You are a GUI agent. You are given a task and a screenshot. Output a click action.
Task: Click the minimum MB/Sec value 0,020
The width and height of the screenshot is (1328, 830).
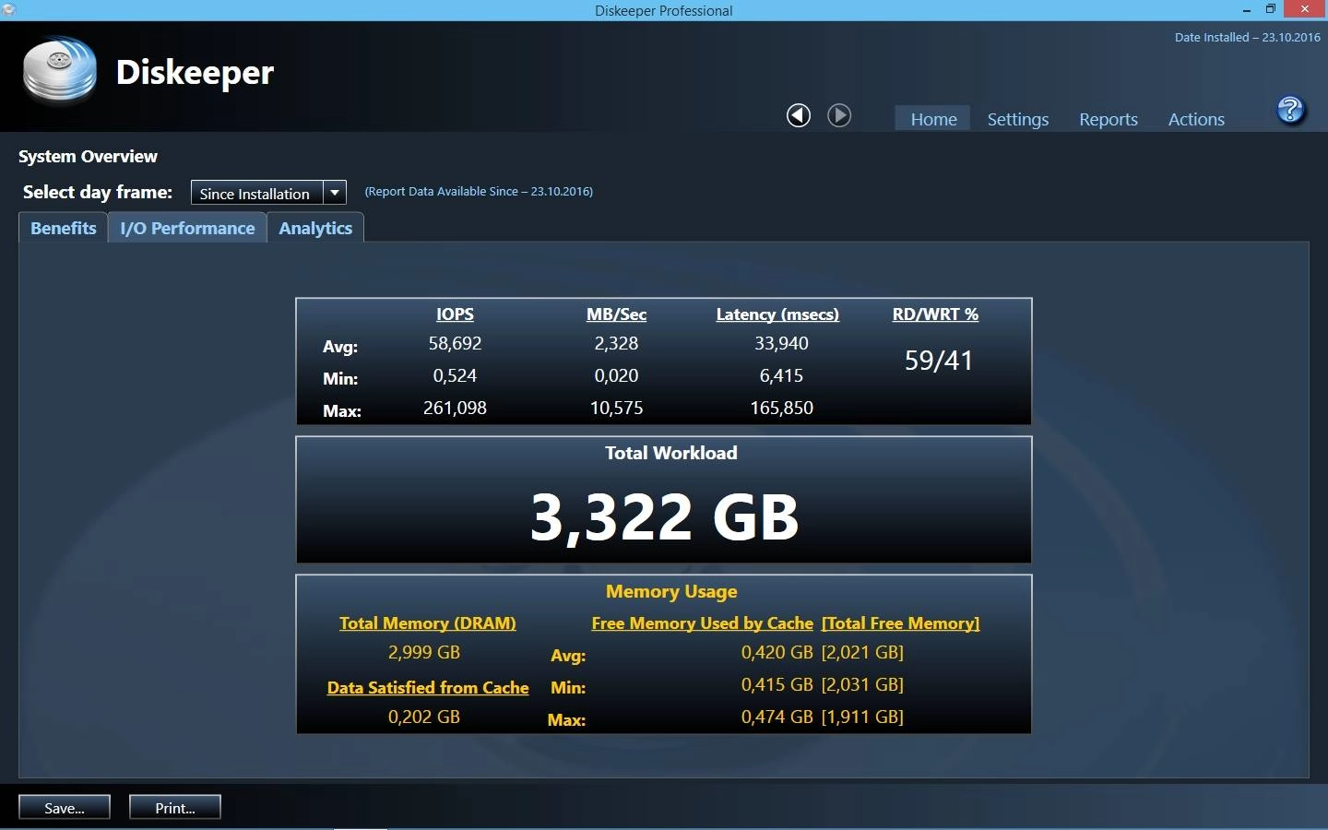[616, 375]
